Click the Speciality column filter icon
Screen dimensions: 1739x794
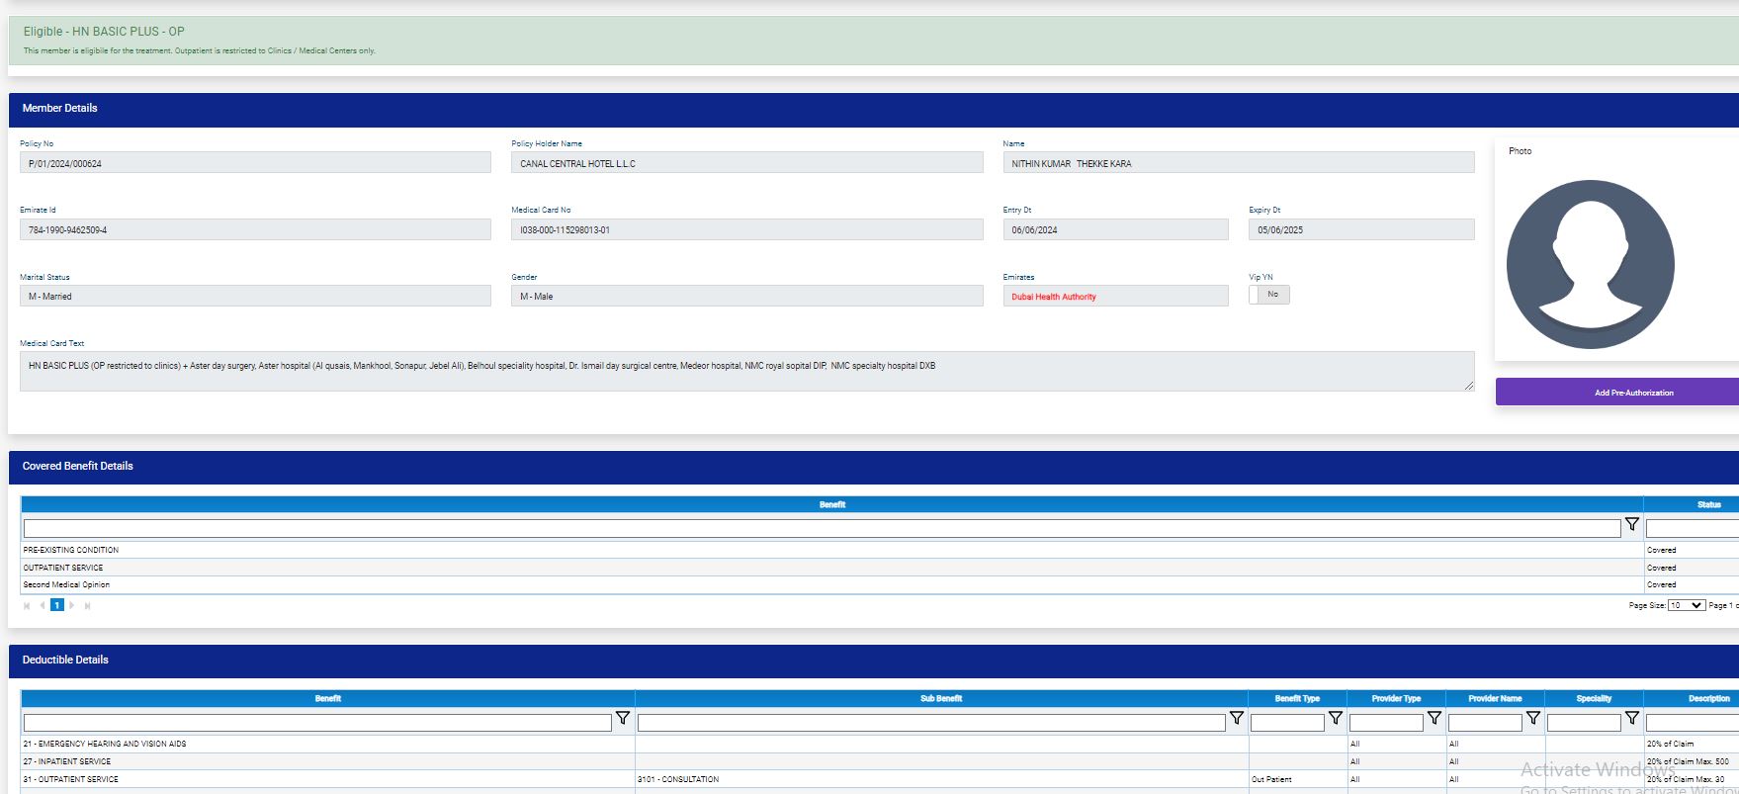(1631, 719)
